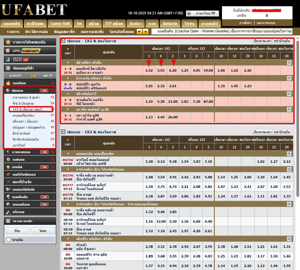Click the yellow left arrow icon
Viewport: 300px width, 270px height.
(x=139, y=31)
